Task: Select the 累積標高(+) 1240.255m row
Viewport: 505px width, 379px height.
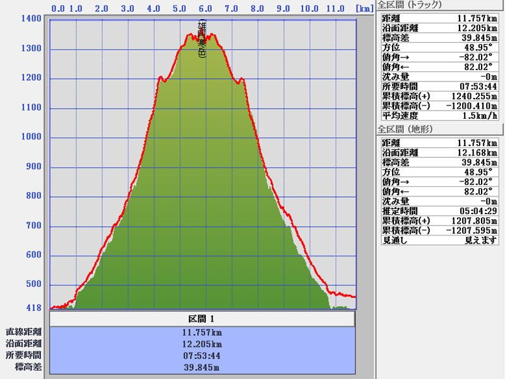Action: (x=439, y=96)
